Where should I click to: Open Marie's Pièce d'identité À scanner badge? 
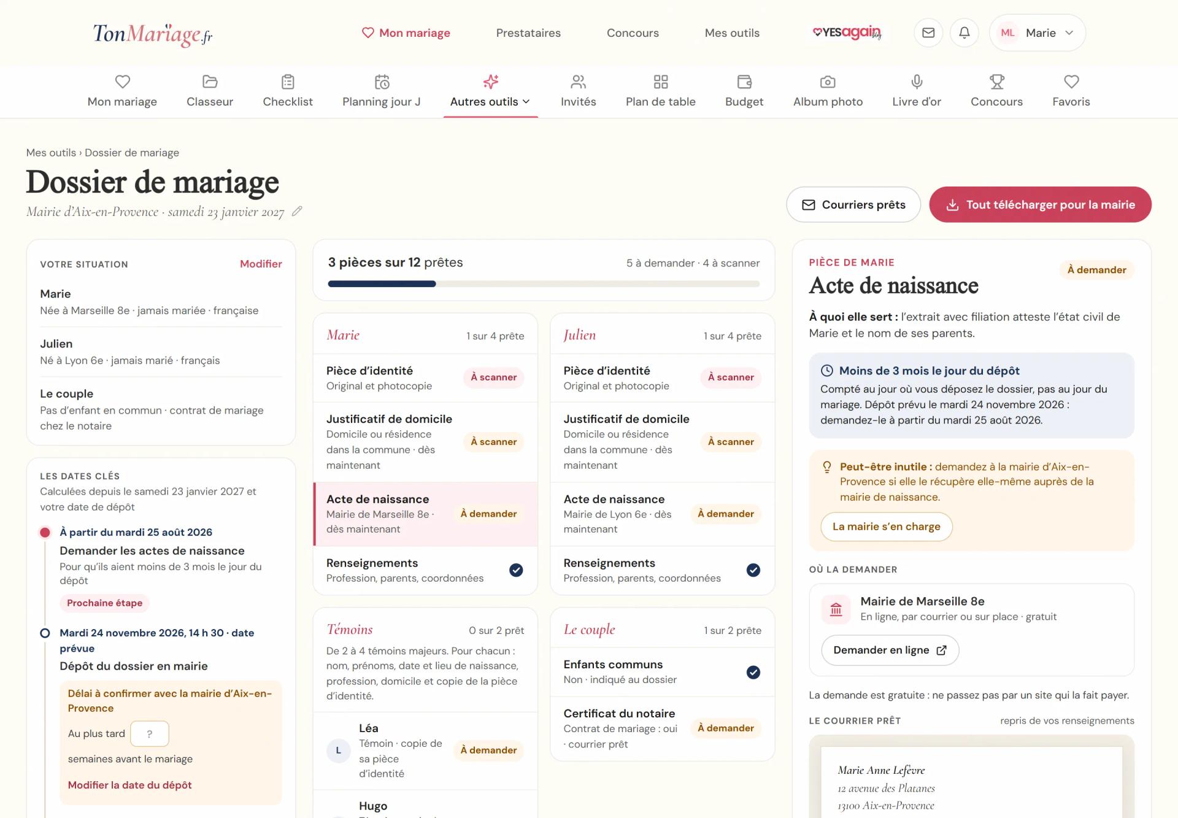pos(494,377)
